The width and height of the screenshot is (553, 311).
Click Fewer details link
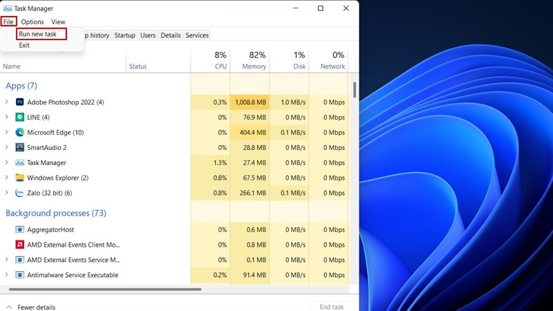pyautogui.click(x=37, y=307)
